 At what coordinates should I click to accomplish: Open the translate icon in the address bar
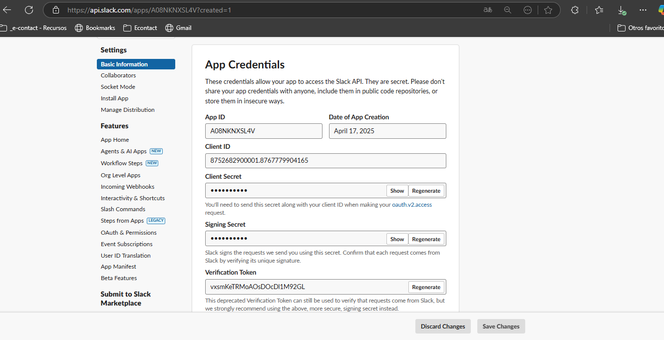[487, 9]
